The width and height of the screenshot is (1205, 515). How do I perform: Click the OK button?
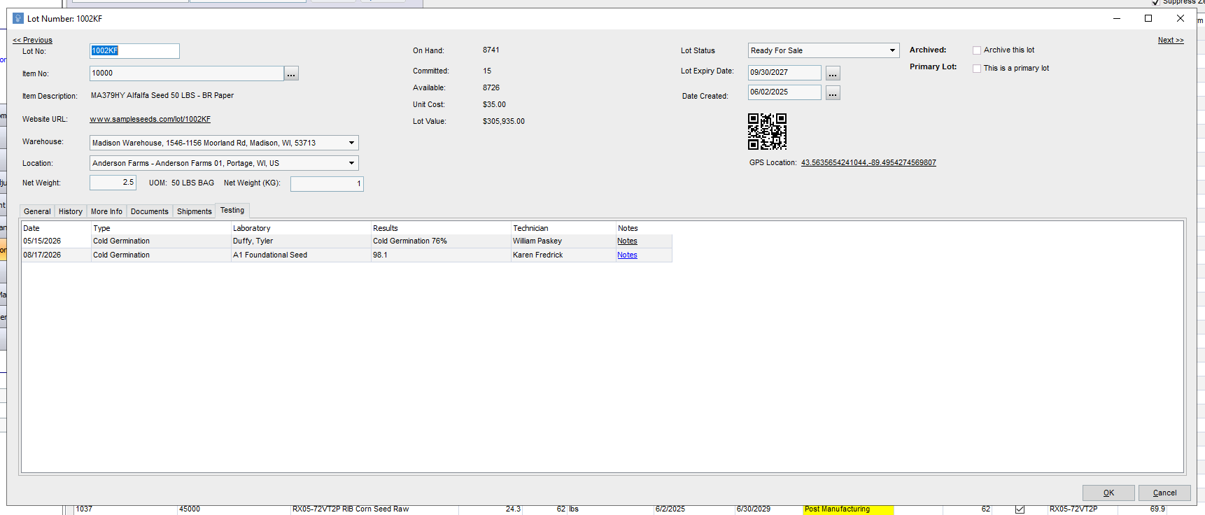tap(1108, 493)
